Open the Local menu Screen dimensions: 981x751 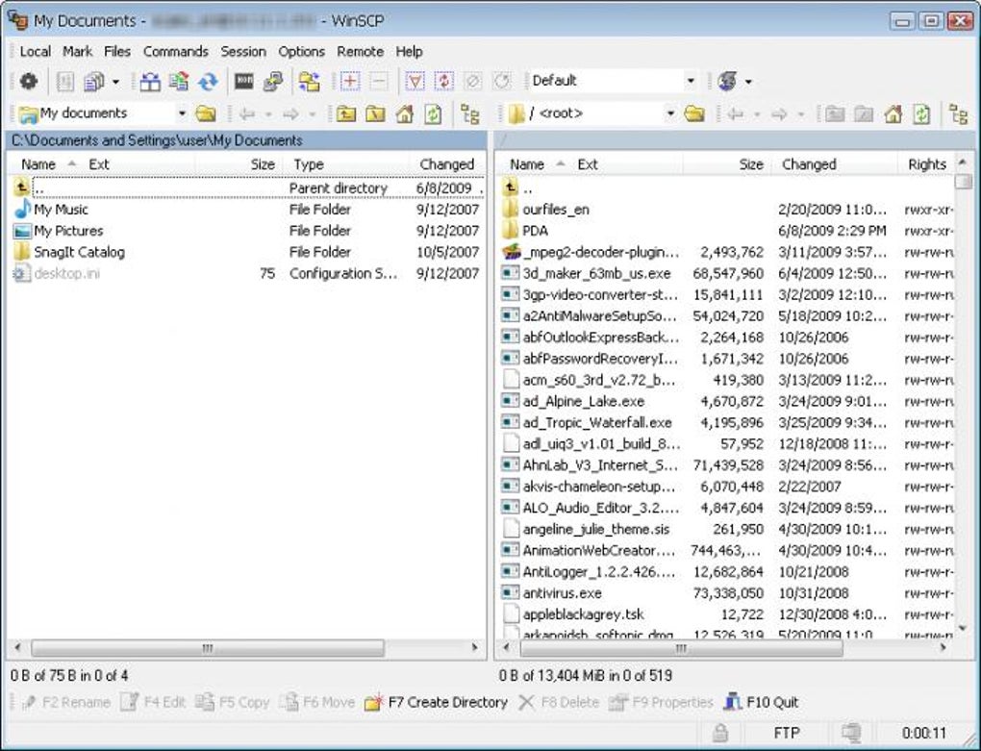(35, 51)
